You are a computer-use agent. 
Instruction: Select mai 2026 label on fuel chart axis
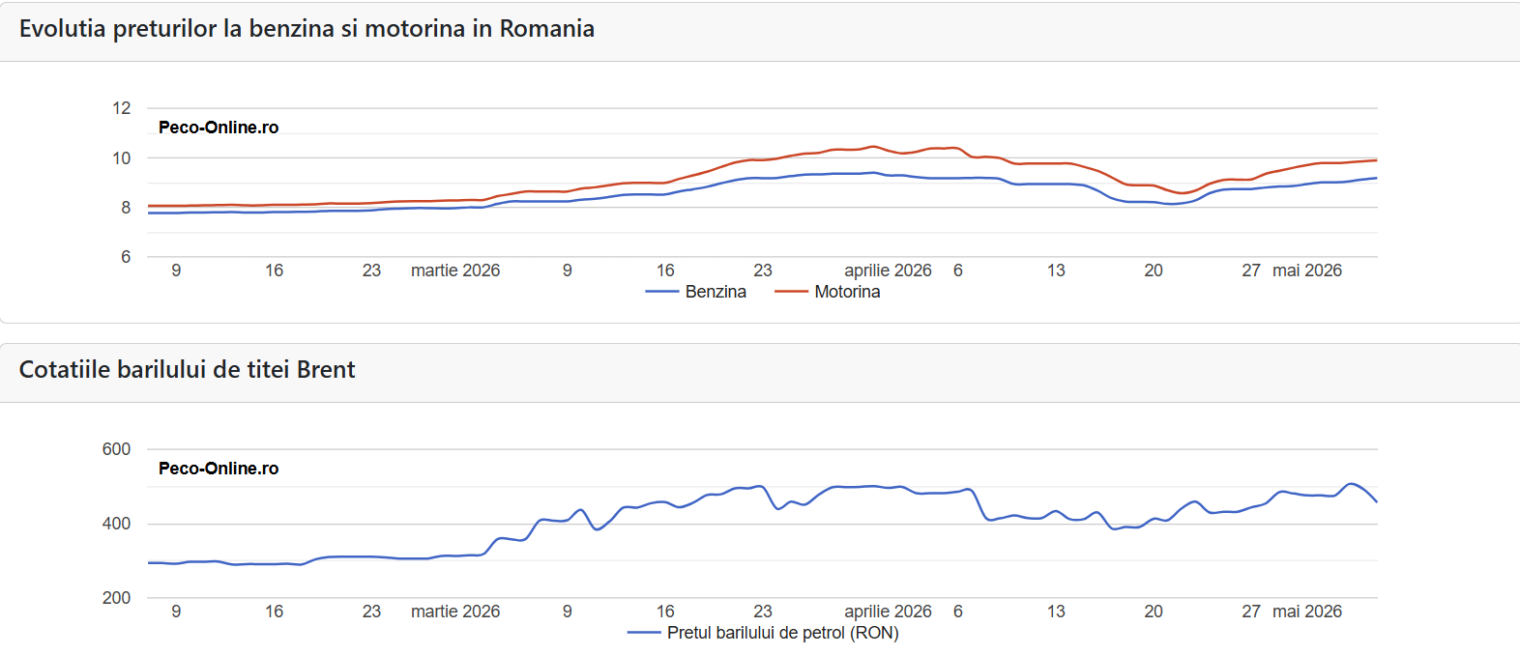[x=1307, y=271]
